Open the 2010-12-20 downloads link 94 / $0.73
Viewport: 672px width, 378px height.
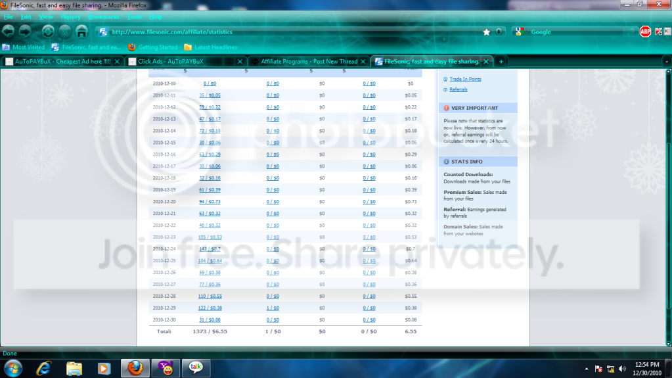point(210,202)
